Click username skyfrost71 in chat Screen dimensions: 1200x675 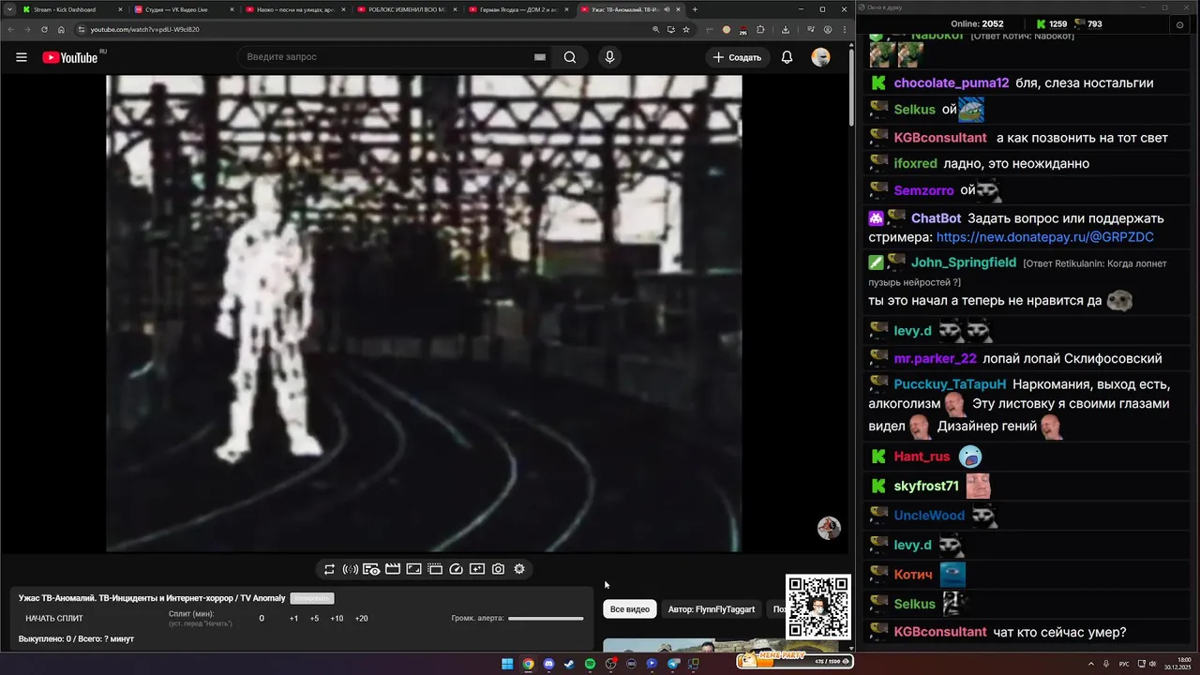[926, 486]
